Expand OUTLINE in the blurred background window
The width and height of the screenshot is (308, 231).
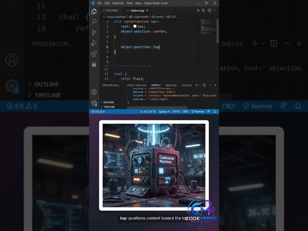tap(44, 84)
